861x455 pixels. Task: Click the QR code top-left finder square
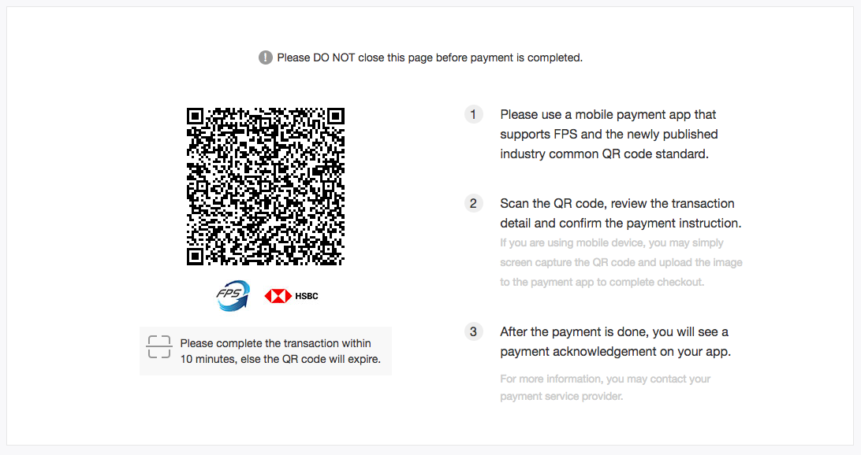click(x=195, y=117)
